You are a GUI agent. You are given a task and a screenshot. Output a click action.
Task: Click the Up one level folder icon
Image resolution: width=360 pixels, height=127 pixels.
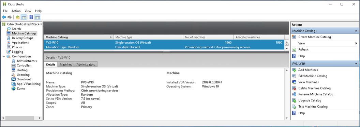[x=18, y=17]
